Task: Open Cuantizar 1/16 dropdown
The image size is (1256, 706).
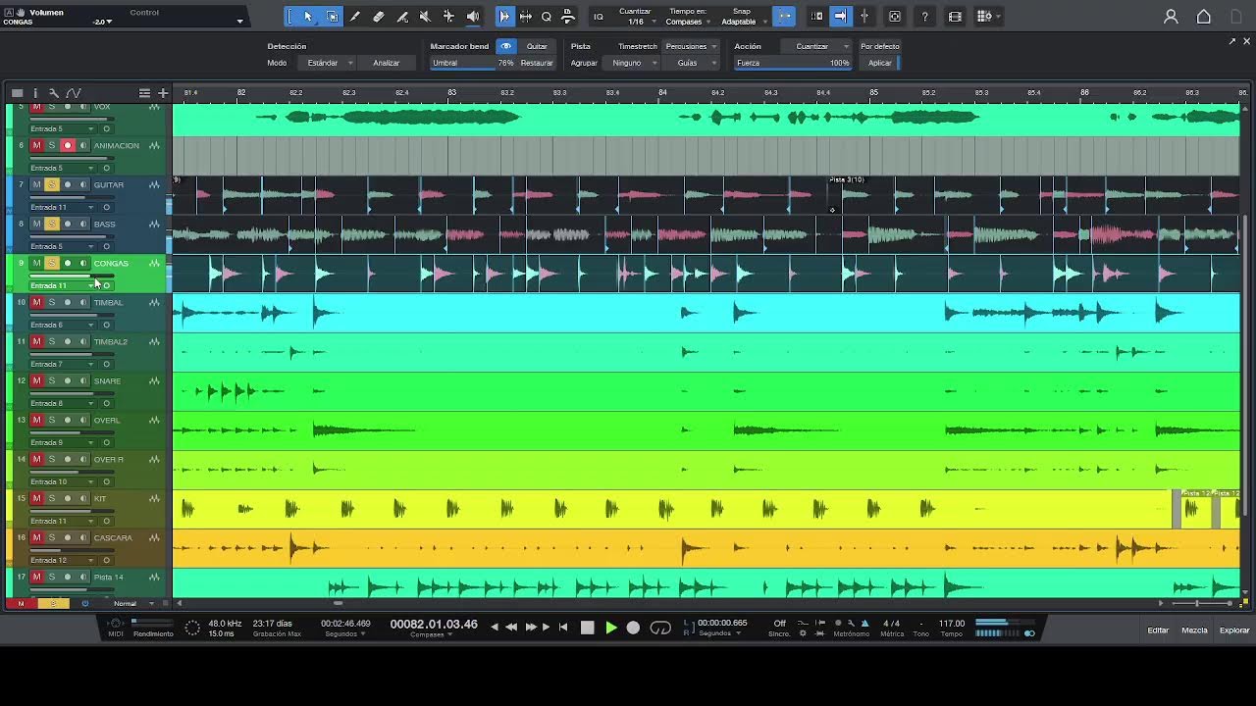Action: pos(636,22)
